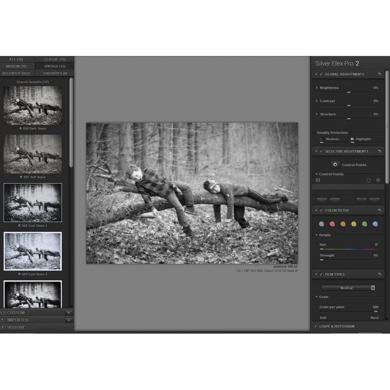The width and height of the screenshot is (390, 390).
Task: Collapse the Control Points subsection
Action: pyautogui.click(x=316, y=174)
